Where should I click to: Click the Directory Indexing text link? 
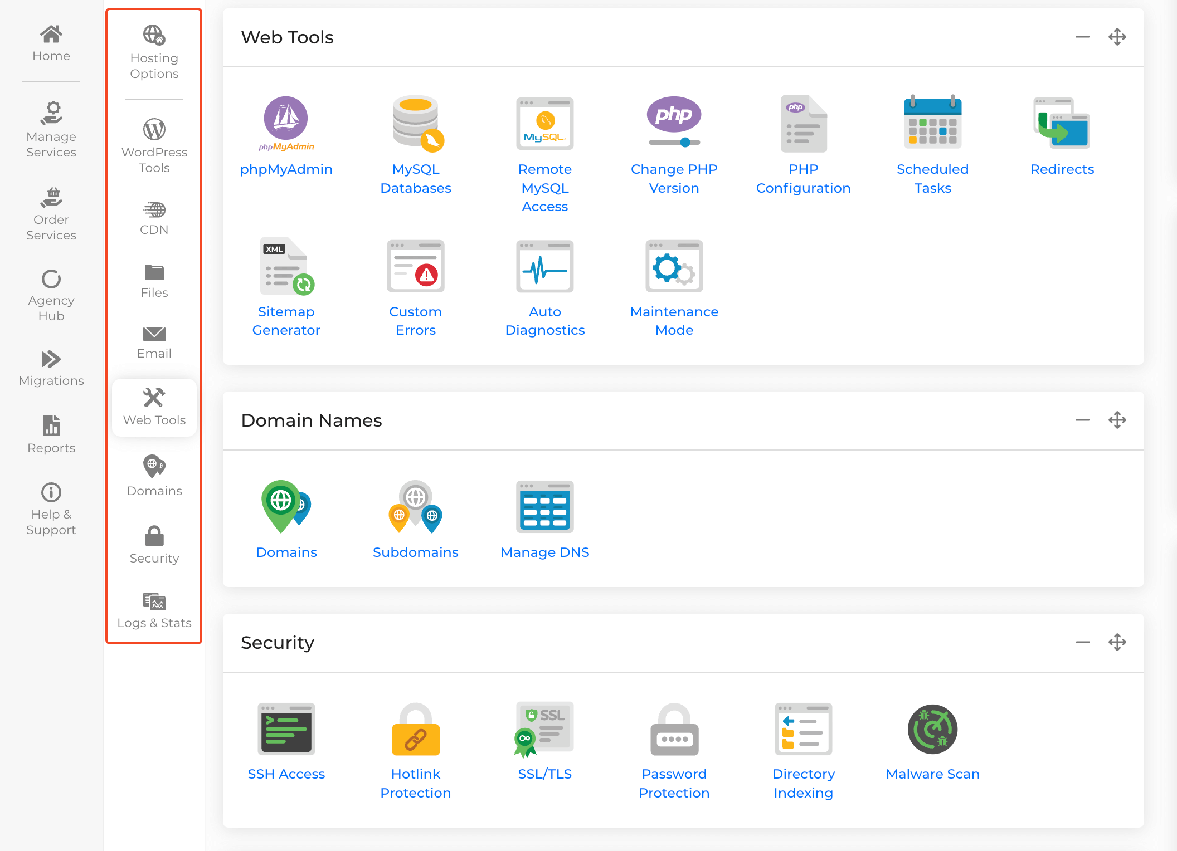(x=804, y=784)
